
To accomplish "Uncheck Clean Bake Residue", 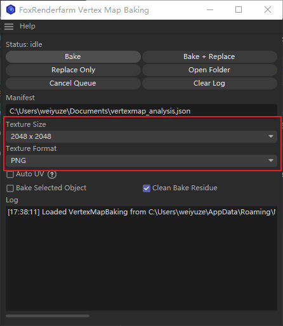I will (147, 188).
